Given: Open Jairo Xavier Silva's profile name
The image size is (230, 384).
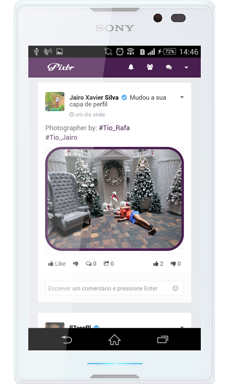Looking at the screenshot, I should [x=94, y=97].
